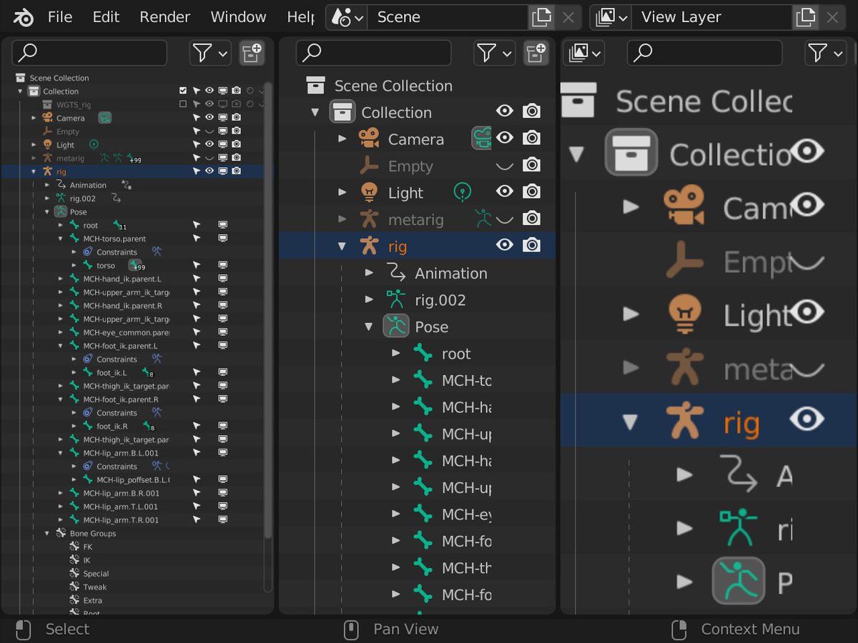Open the Scene browse dropdown
858x643 pixels.
347,17
